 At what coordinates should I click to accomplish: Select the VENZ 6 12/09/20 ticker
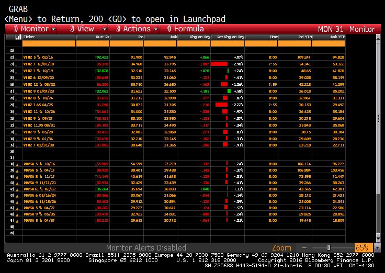point(39,78)
